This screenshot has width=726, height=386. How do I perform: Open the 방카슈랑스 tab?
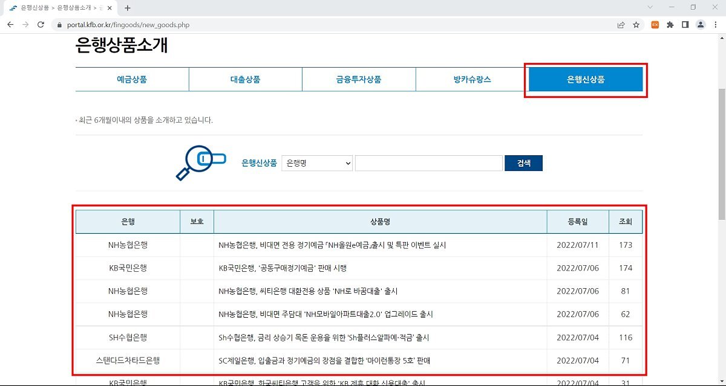[x=472, y=79]
